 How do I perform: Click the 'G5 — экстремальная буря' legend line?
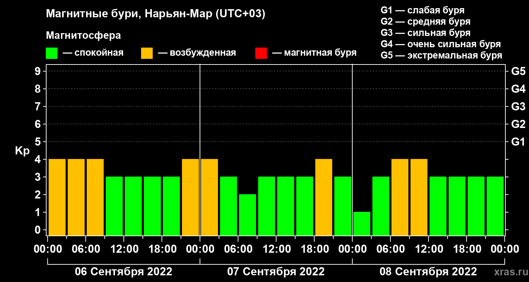pos(441,55)
